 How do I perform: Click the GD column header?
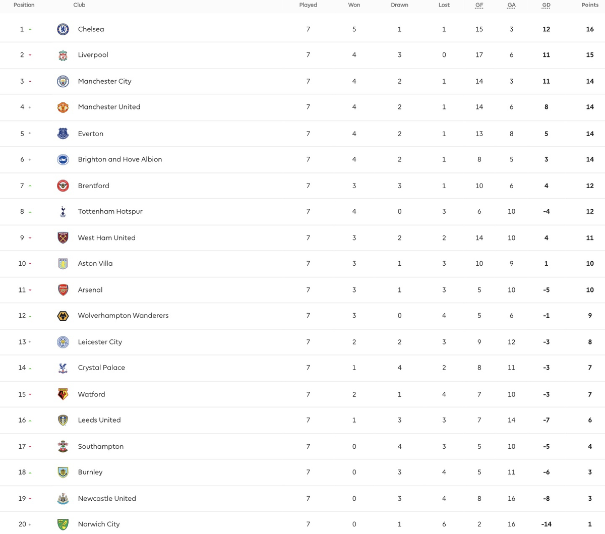[546, 5]
